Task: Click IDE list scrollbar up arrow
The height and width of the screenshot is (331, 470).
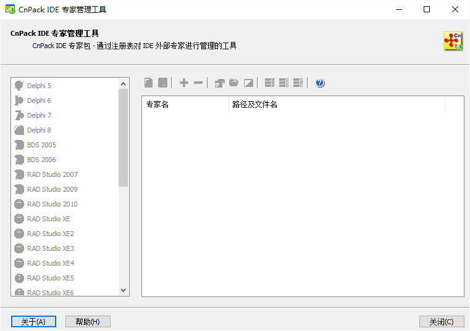Action: (123, 84)
